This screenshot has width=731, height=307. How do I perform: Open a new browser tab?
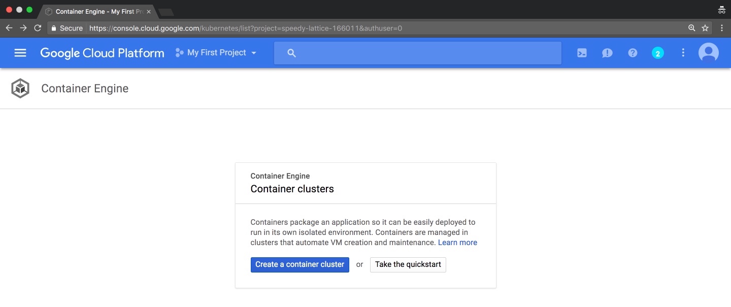pos(166,12)
